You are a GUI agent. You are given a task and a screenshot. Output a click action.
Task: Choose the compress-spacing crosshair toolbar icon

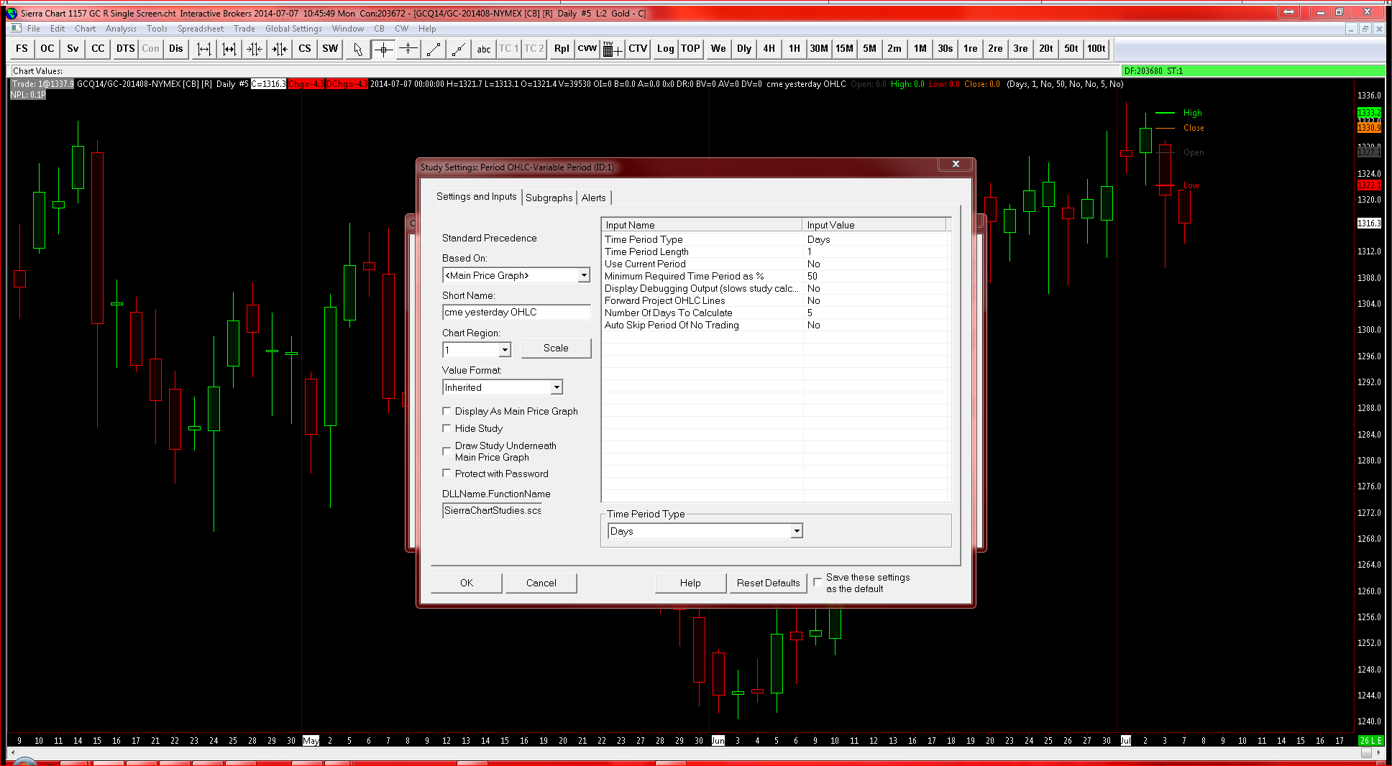(408, 49)
